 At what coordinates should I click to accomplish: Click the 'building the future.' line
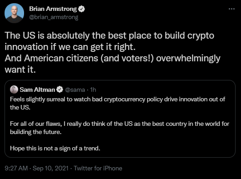36,132
